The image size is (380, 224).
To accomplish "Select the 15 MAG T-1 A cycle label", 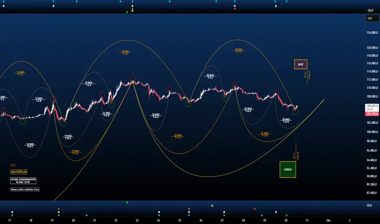I will [20, 73].
